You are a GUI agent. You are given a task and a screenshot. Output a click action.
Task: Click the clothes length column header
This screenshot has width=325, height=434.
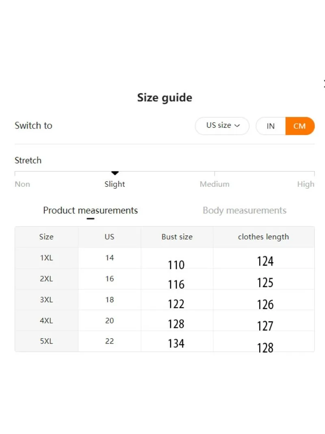(263, 237)
